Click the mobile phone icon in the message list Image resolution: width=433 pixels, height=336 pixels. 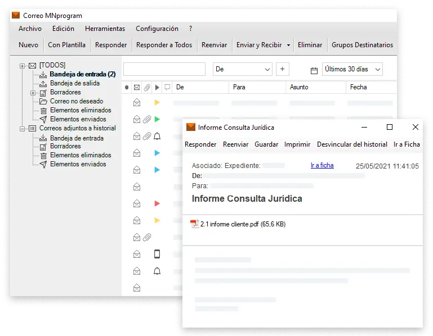(157, 254)
